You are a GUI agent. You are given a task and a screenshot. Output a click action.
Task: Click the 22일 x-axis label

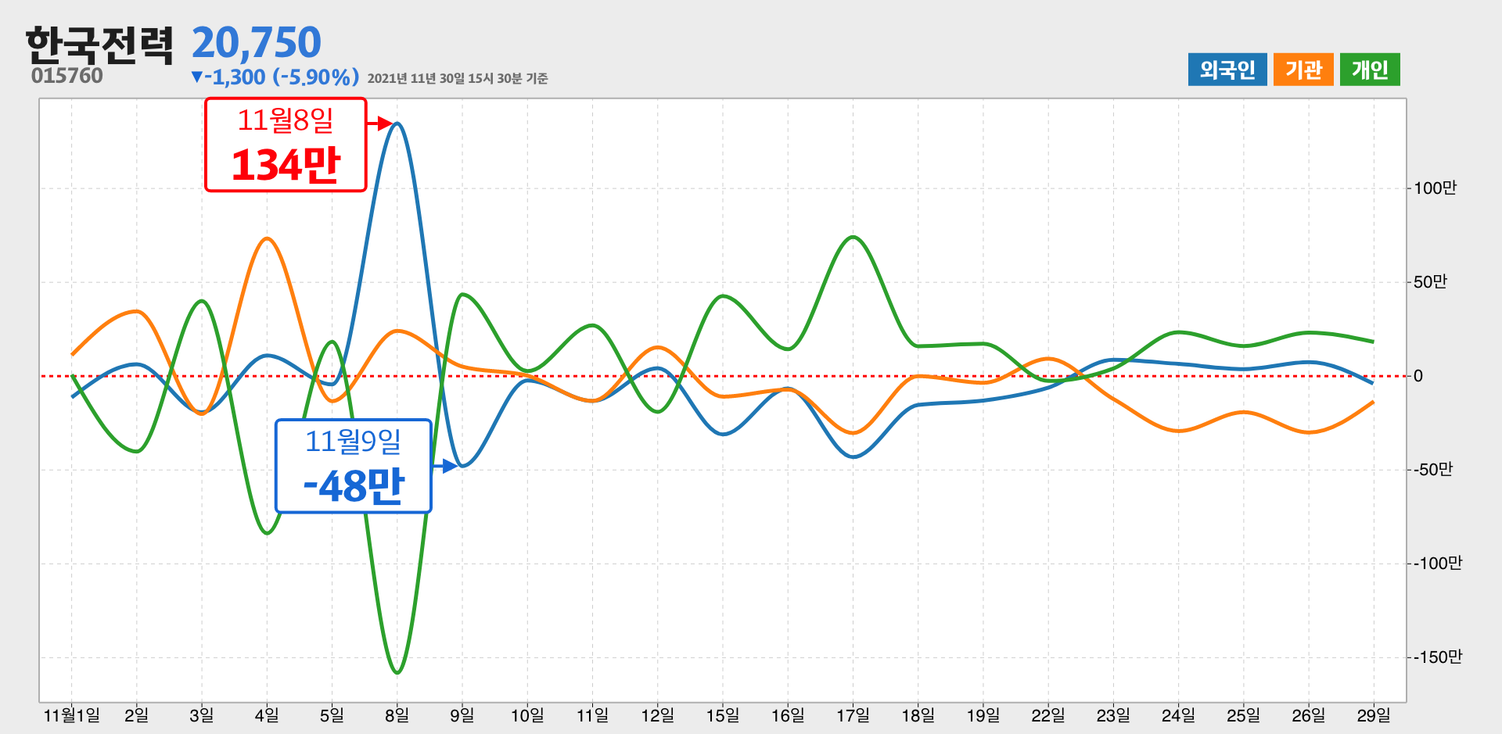click(1048, 715)
